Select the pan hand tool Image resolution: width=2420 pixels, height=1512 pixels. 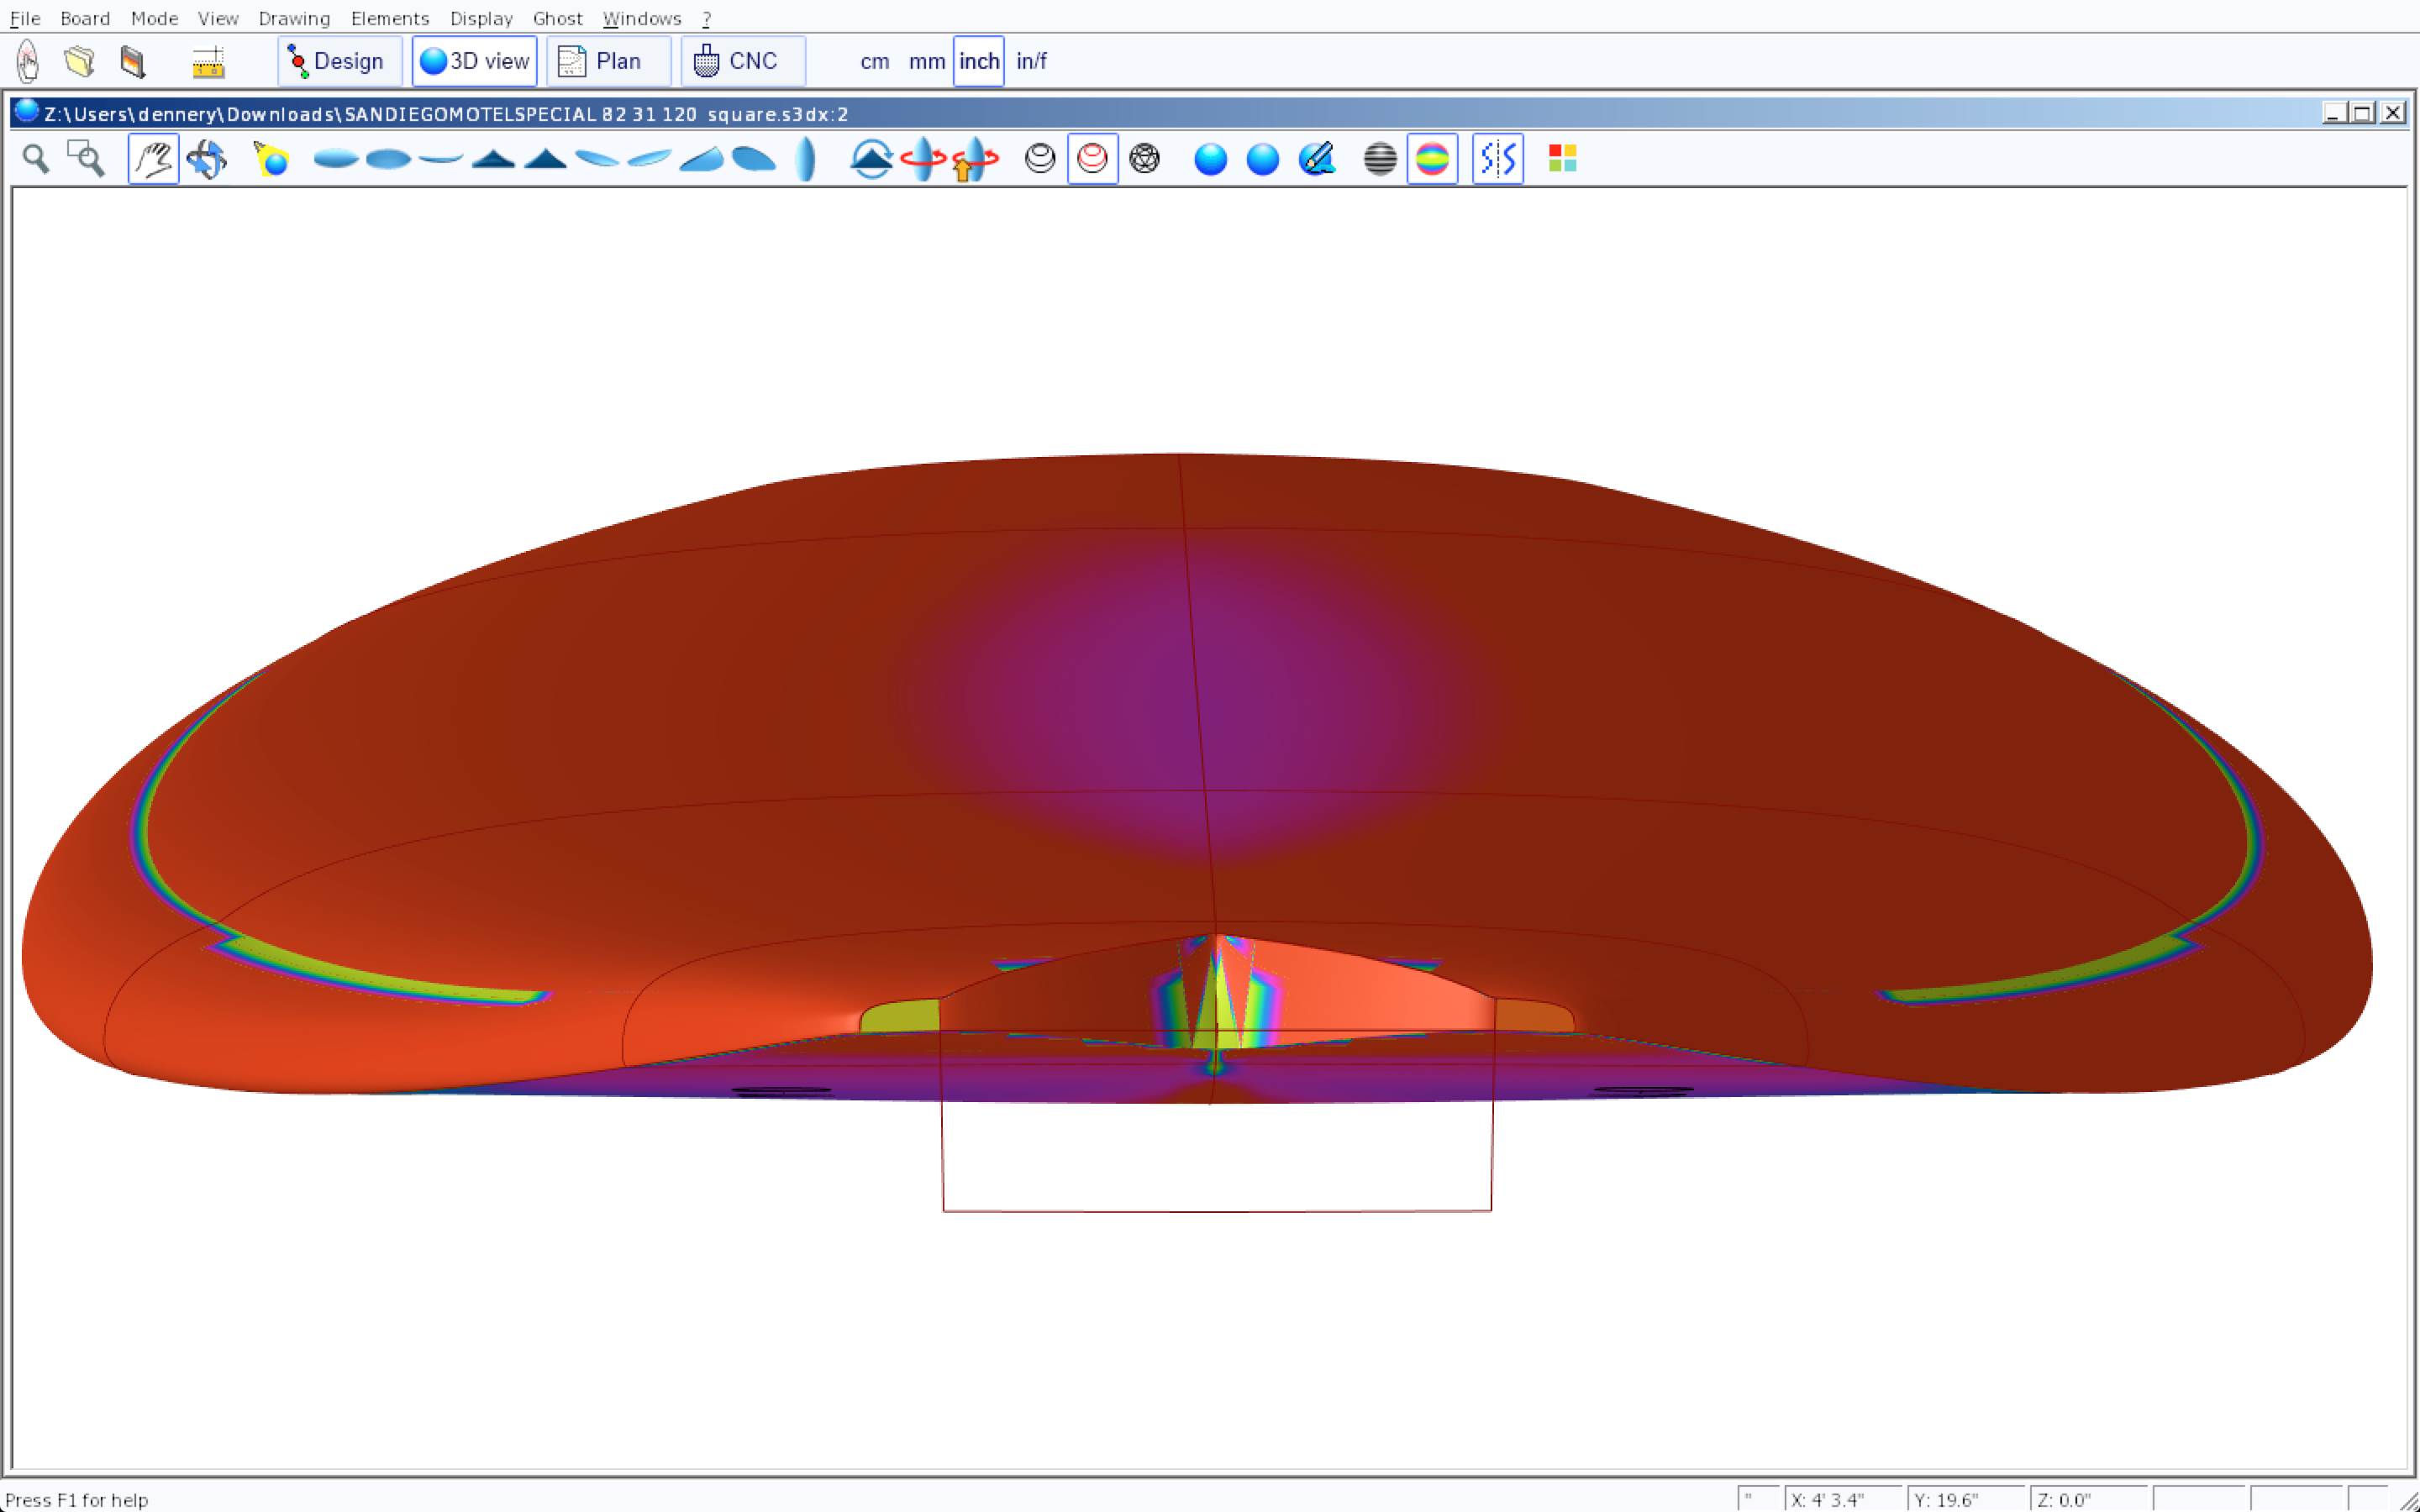pos(153,159)
